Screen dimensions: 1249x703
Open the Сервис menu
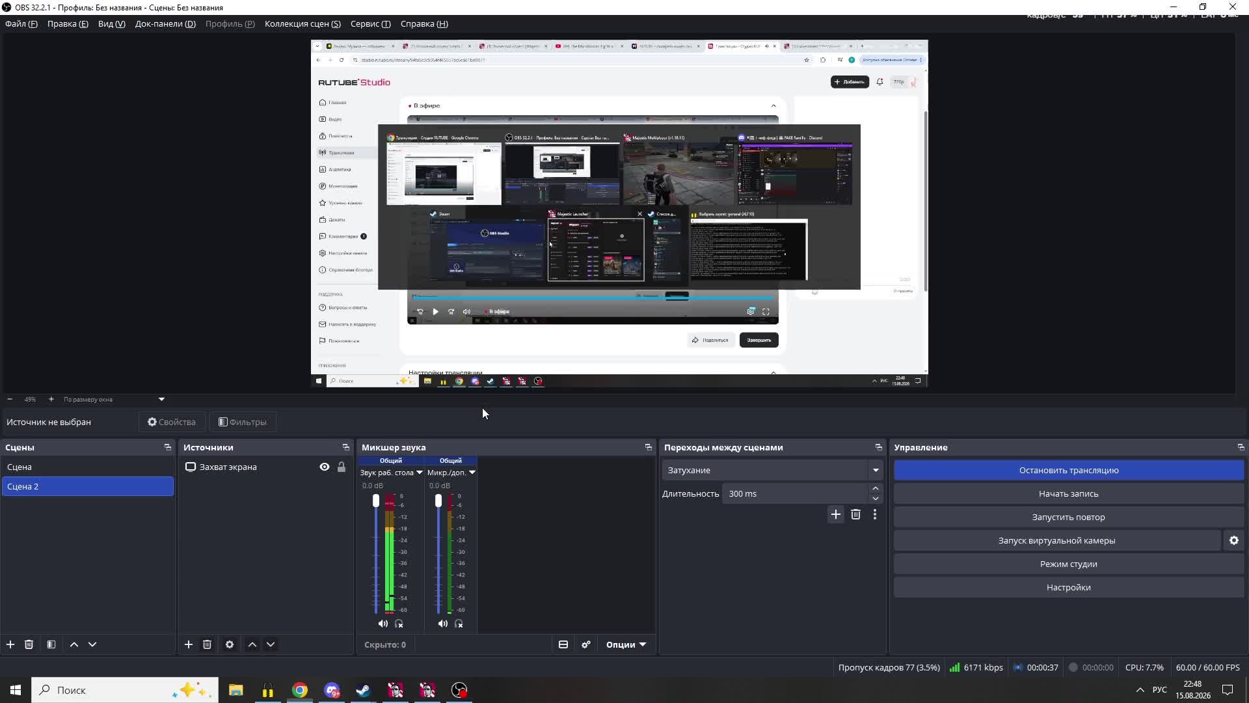(371, 24)
